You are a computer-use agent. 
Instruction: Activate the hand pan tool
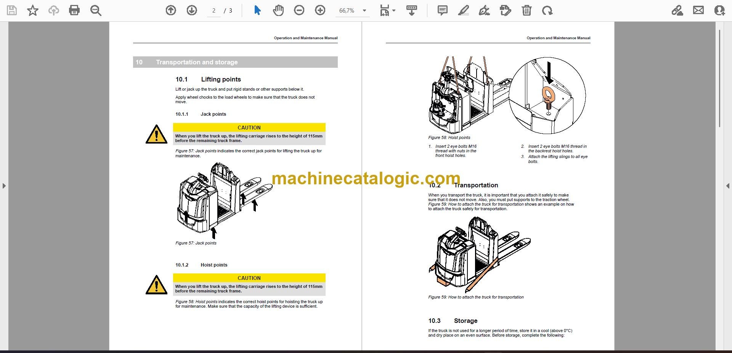[278, 10]
